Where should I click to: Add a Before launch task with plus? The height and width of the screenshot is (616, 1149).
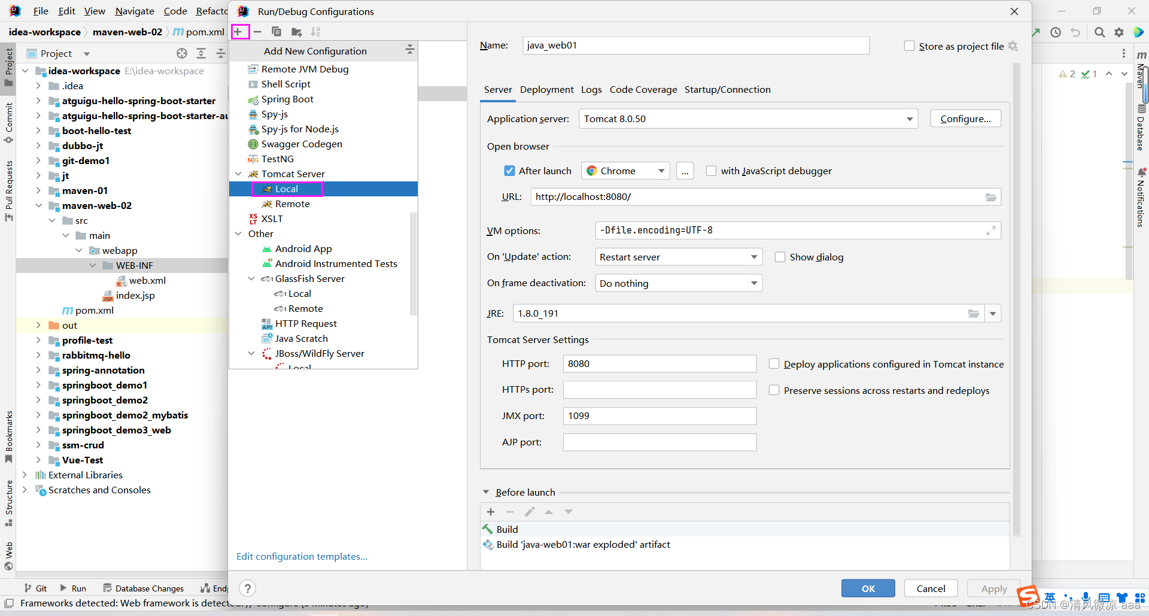click(x=491, y=512)
